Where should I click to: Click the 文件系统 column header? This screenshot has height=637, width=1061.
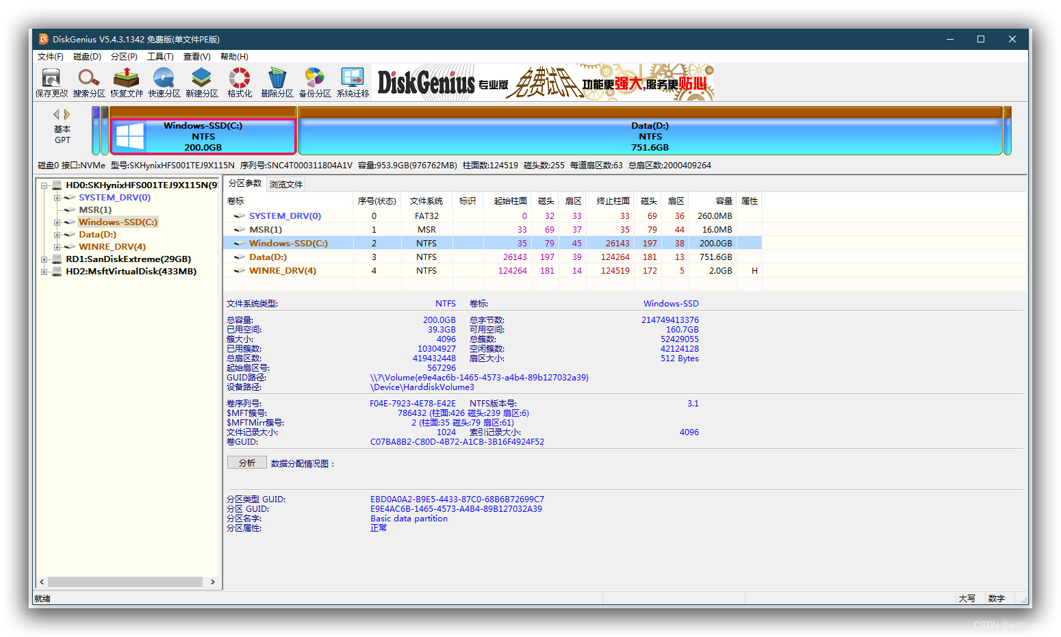coord(426,200)
